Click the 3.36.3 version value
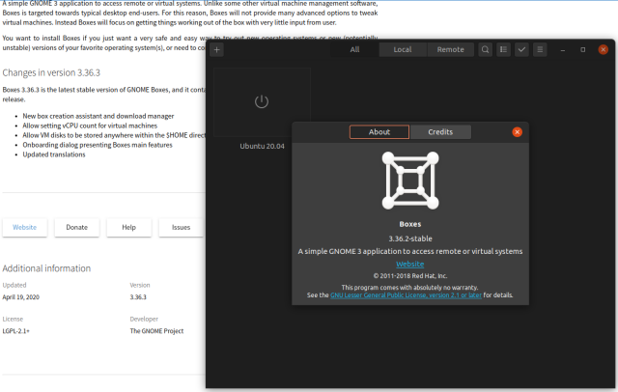The width and height of the screenshot is (618, 392). tap(138, 297)
